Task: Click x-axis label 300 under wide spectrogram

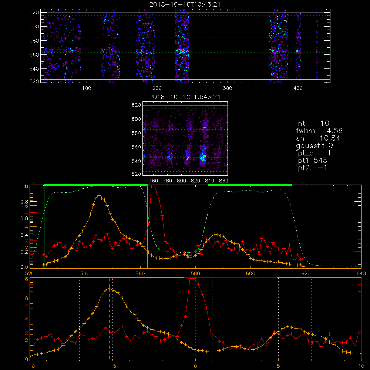Action: (x=228, y=88)
